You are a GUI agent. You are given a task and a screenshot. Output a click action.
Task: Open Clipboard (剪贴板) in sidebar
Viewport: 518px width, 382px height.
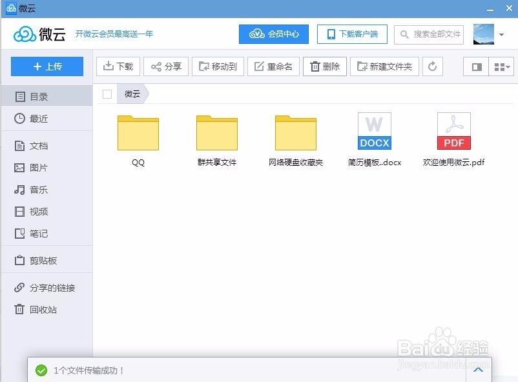coord(47,261)
